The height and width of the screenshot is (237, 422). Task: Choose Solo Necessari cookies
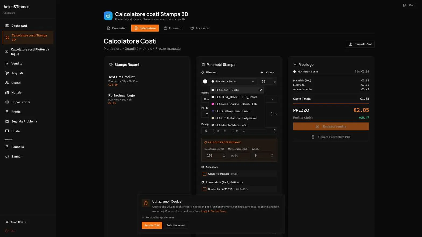point(176,225)
